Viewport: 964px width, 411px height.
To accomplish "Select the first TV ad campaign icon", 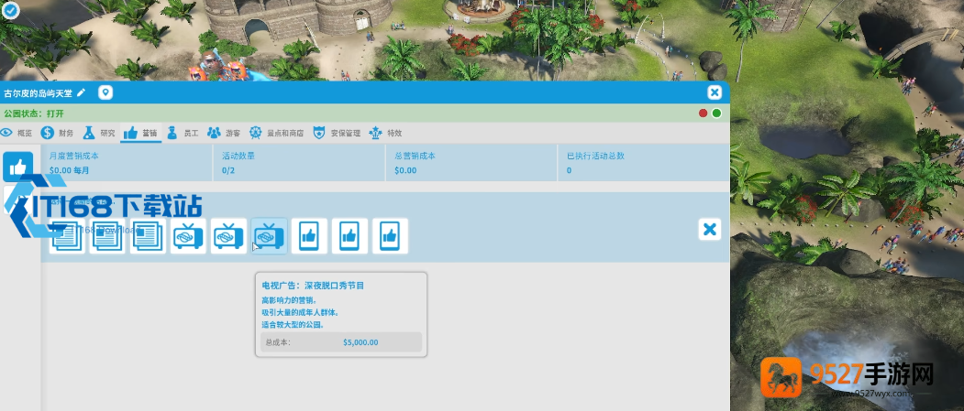I will coord(188,236).
